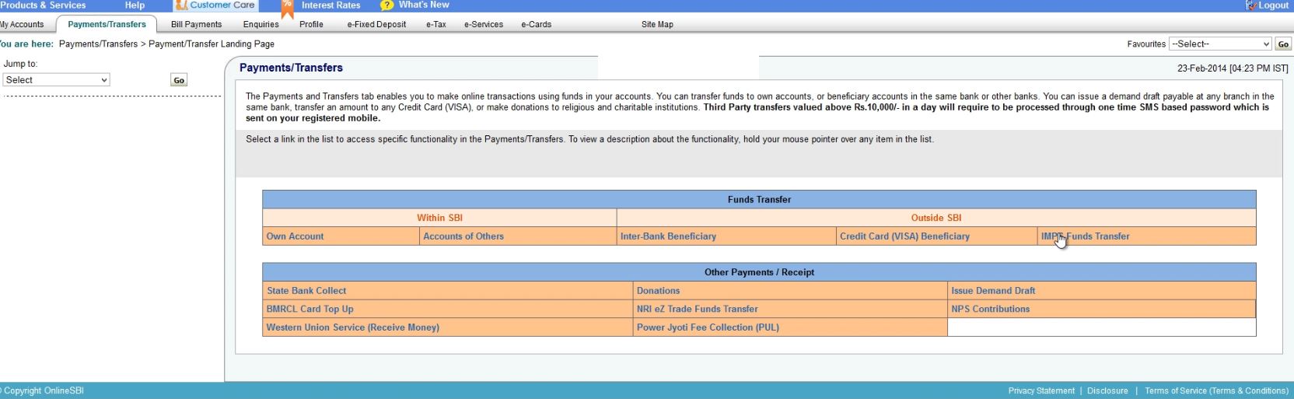1294x399 pixels.
Task: Open Issue Demand Draft link
Action: [993, 291]
